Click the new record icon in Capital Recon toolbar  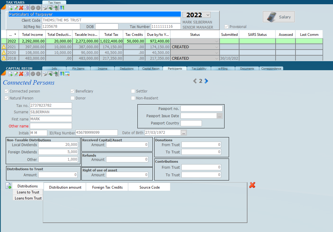click(x=10, y=74)
